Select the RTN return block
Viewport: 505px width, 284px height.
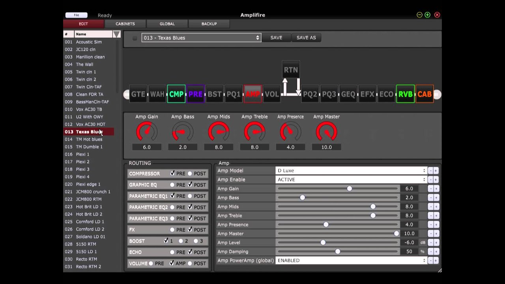[x=291, y=70]
